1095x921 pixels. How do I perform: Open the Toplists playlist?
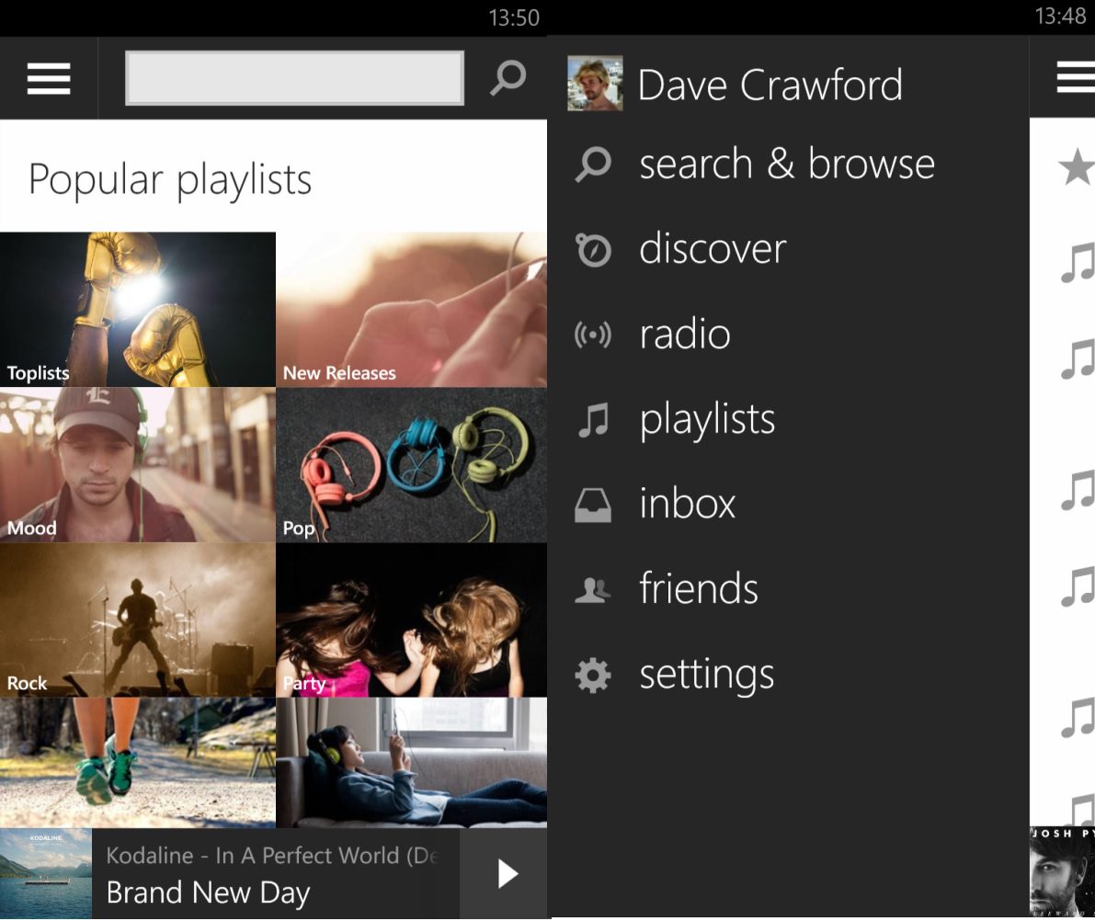click(x=137, y=309)
